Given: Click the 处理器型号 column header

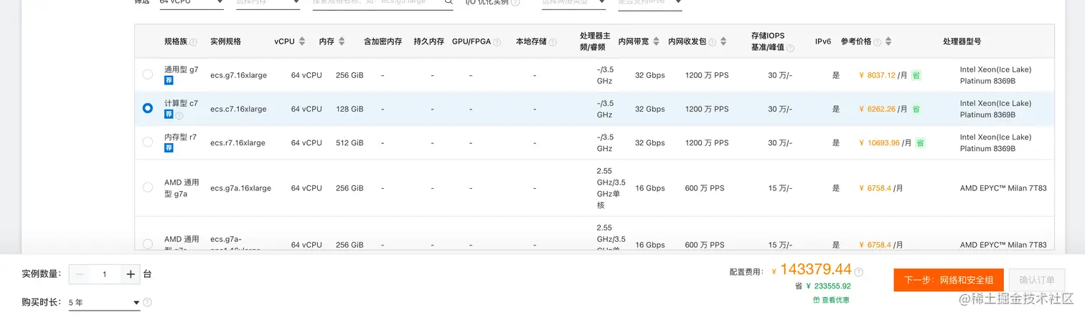Looking at the screenshot, I should (962, 42).
